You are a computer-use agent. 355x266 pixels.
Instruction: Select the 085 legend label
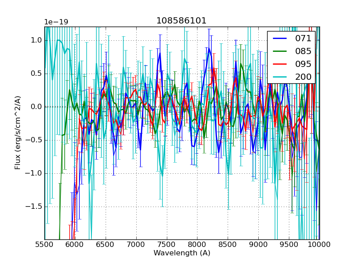click(x=303, y=51)
